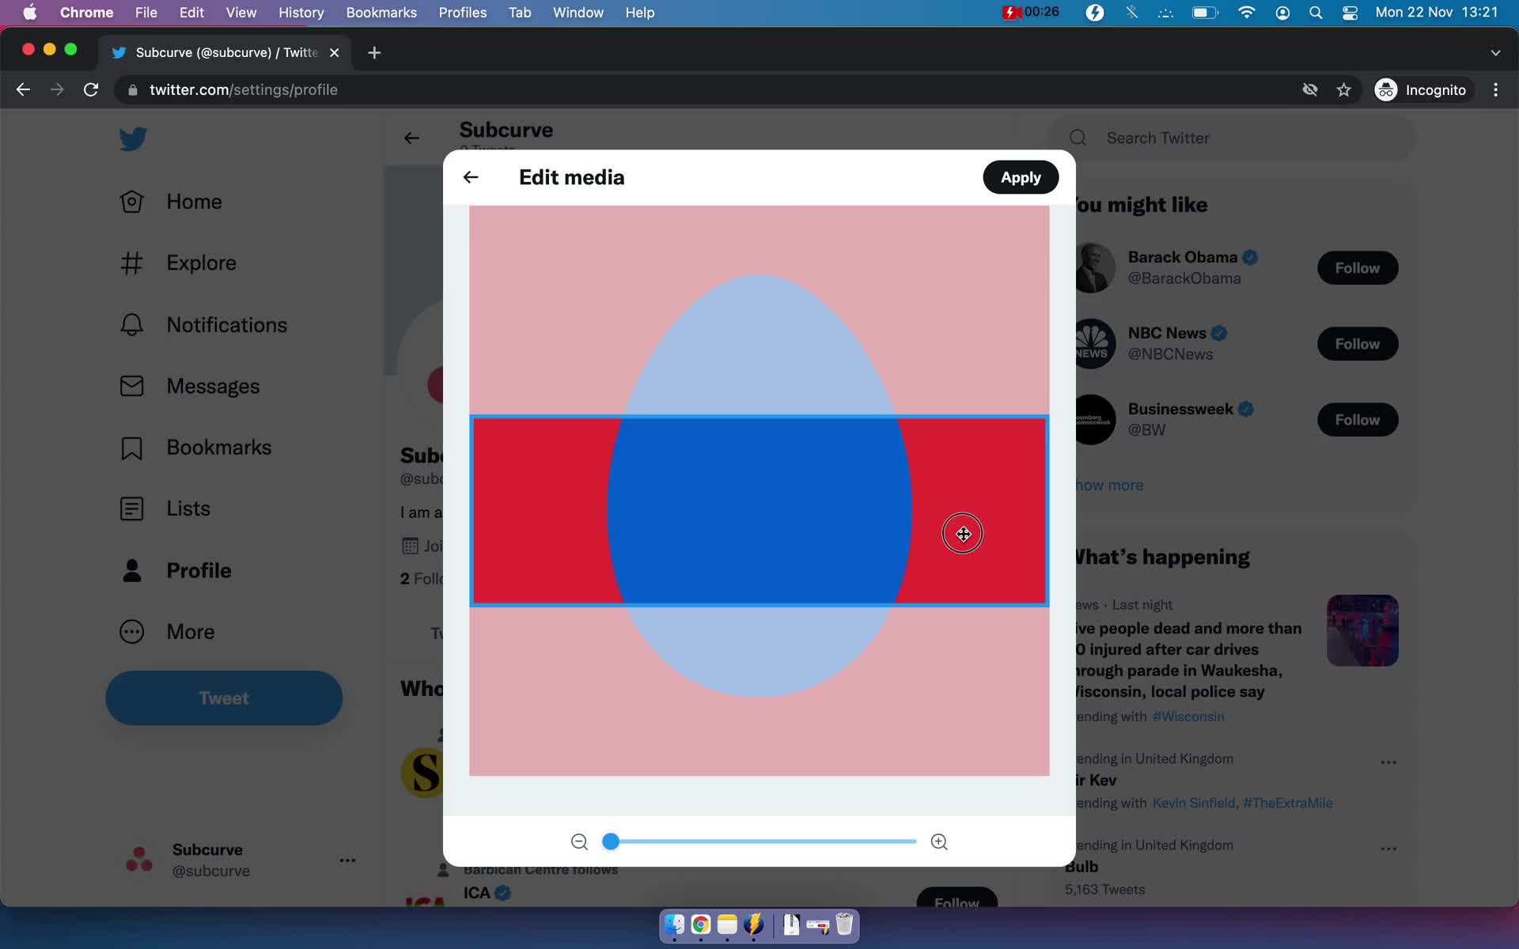Follow Barack Obama
1519x949 pixels.
(1358, 268)
